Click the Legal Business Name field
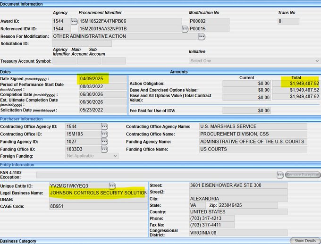The image size is (321, 244). click(x=98, y=193)
